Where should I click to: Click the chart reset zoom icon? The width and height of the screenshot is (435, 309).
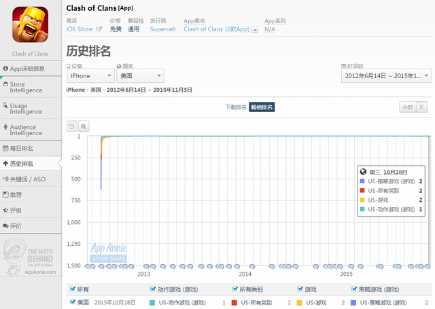71,126
